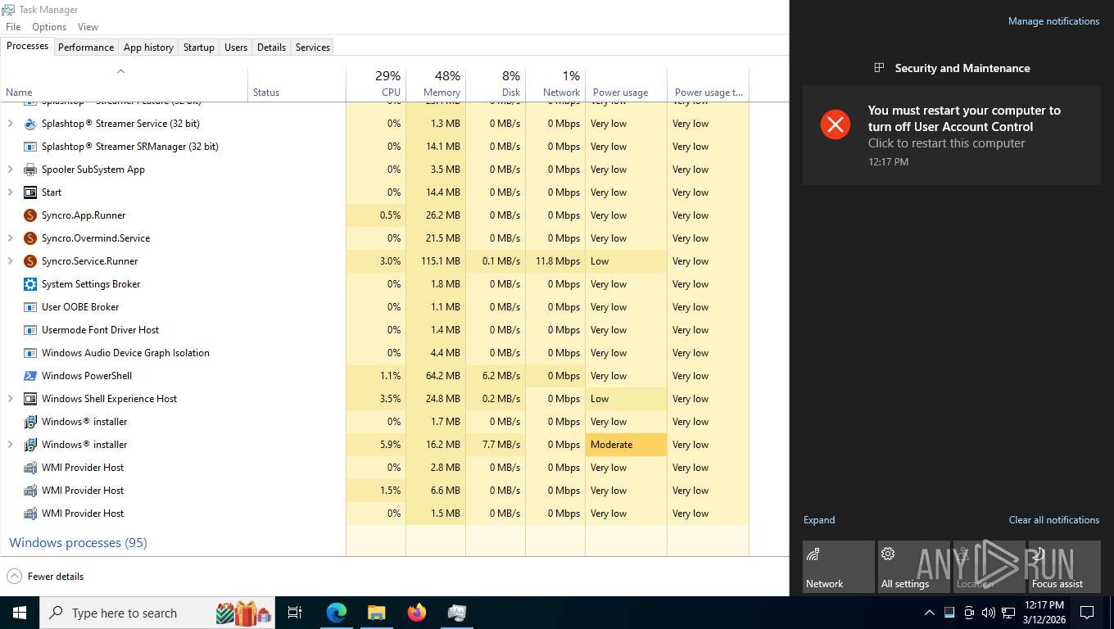Viewport: 1114px width, 629px height.
Task: Click the Security and Maintenance header icon
Action: pyautogui.click(x=879, y=68)
